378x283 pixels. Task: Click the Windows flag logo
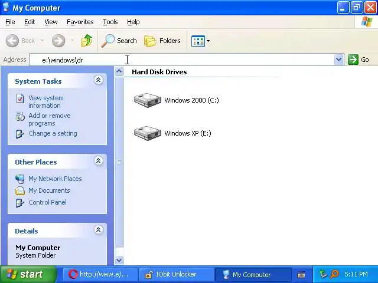pos(367,22)
